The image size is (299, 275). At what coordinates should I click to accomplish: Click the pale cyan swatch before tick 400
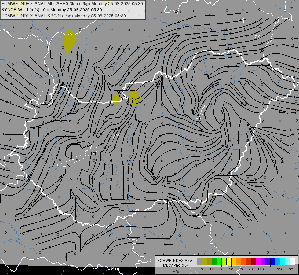click(288, 261)
